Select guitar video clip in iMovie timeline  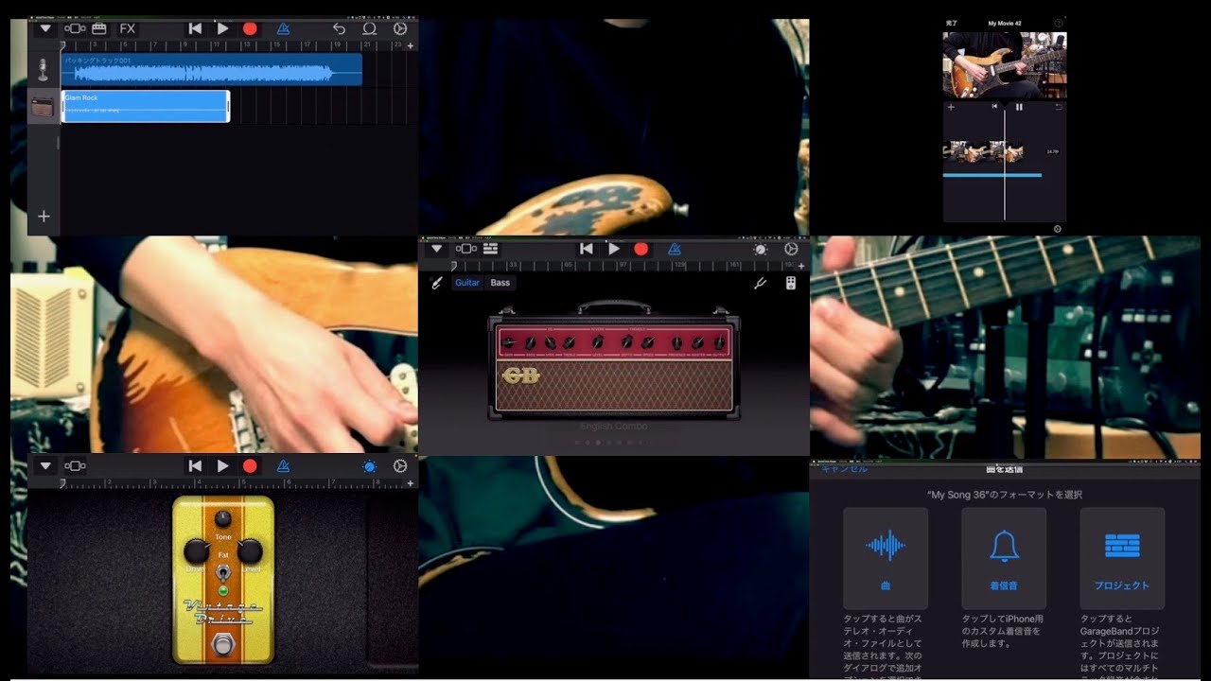click(984, 151)
